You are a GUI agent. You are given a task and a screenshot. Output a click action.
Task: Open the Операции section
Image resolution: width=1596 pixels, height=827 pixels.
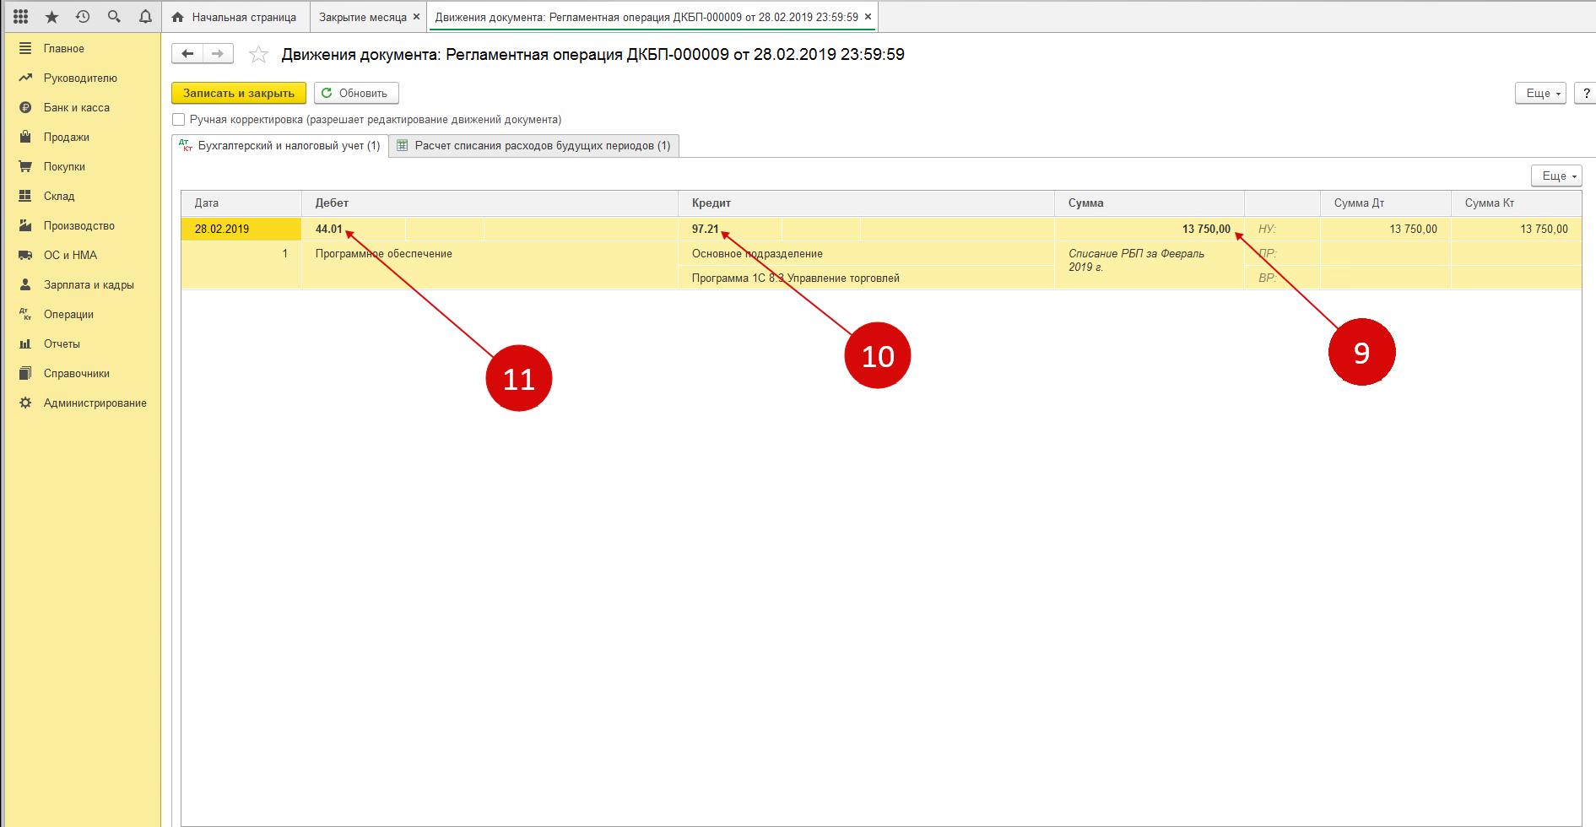click(x=68, y=314)
